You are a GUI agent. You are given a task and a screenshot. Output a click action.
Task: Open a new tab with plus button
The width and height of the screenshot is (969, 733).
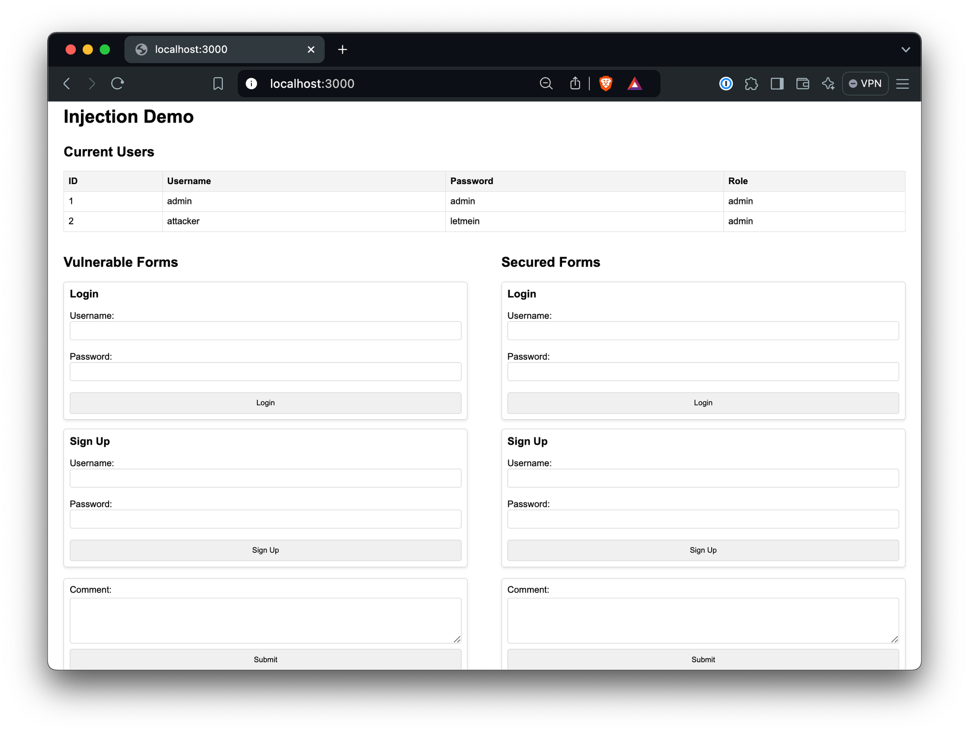[343, 49]
